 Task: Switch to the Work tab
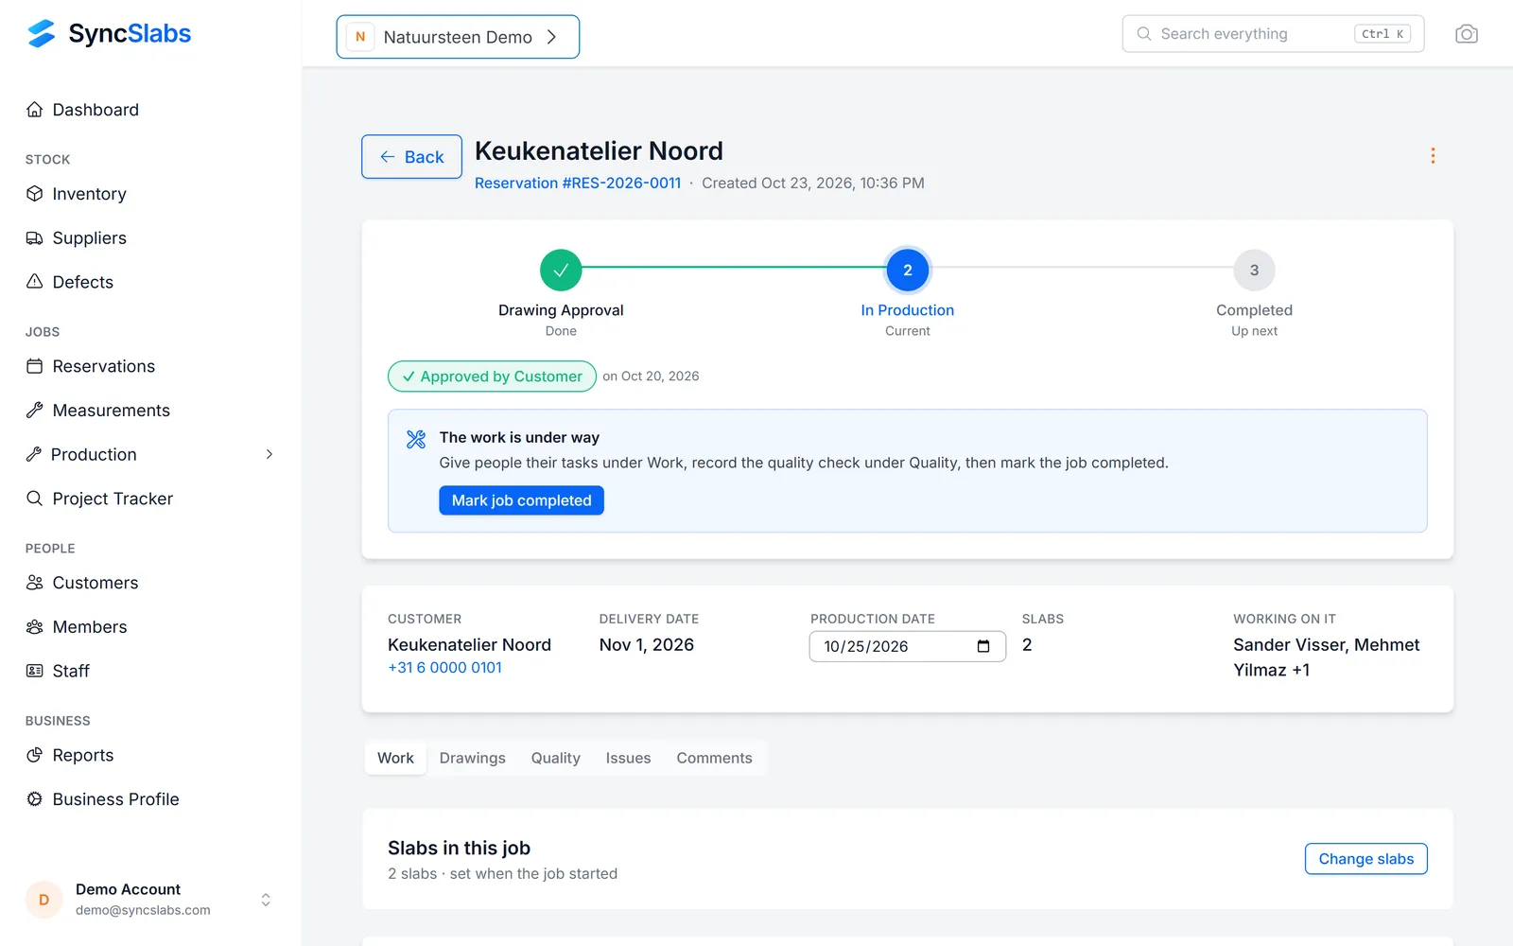click(395, 758)
